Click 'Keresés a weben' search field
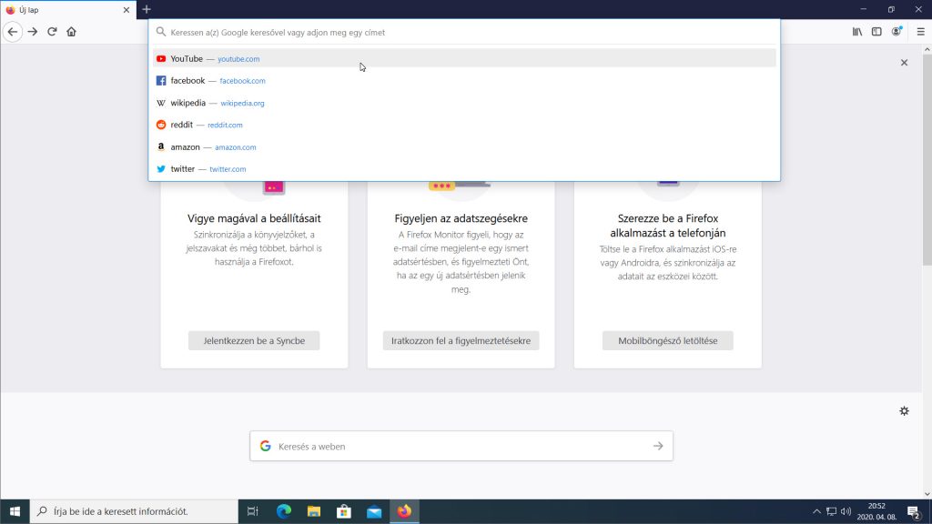 point(461,446)
